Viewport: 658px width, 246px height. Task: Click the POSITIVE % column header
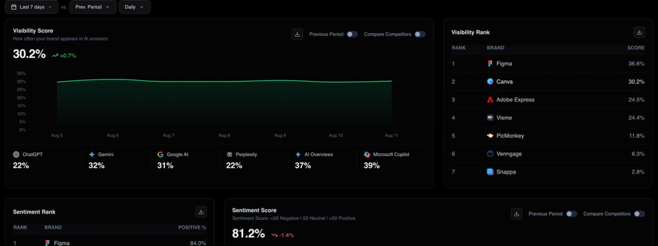point(192,227)
